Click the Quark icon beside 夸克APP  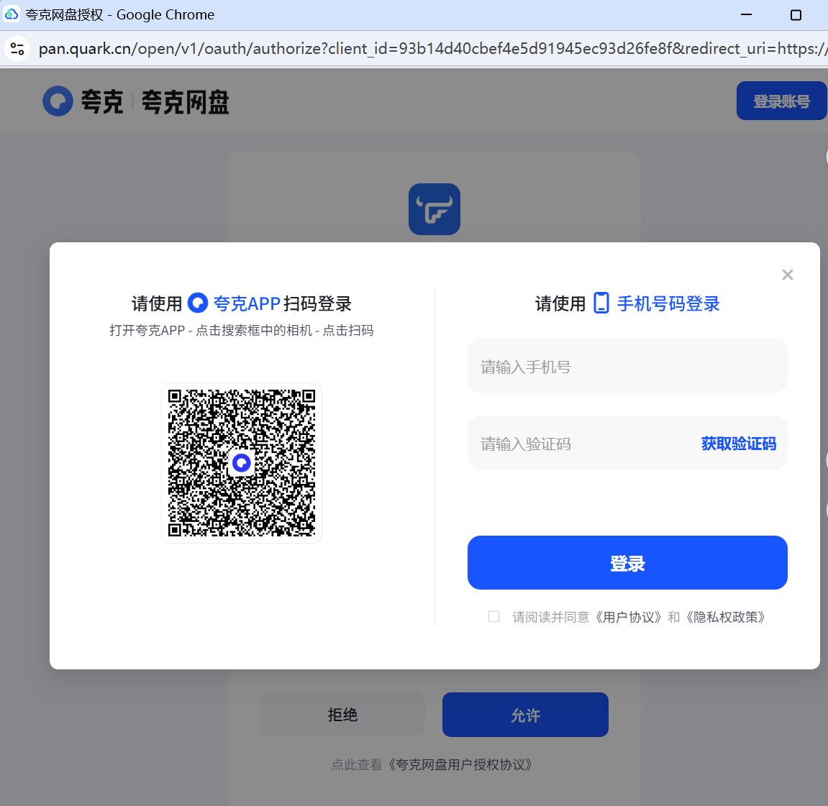click(x=198, y=303)
